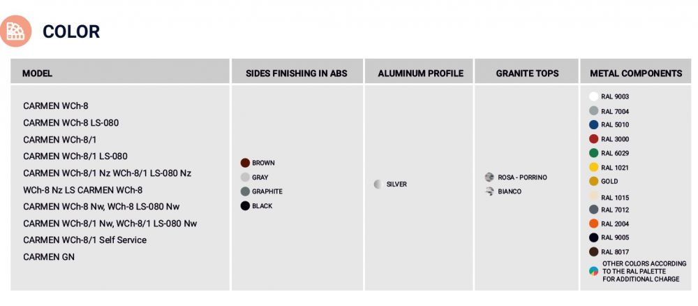This screenshot has height=306, width=698.
Task: Select the CARMEN WCh-8/1 Self Service model
Action: click(85, 240)
